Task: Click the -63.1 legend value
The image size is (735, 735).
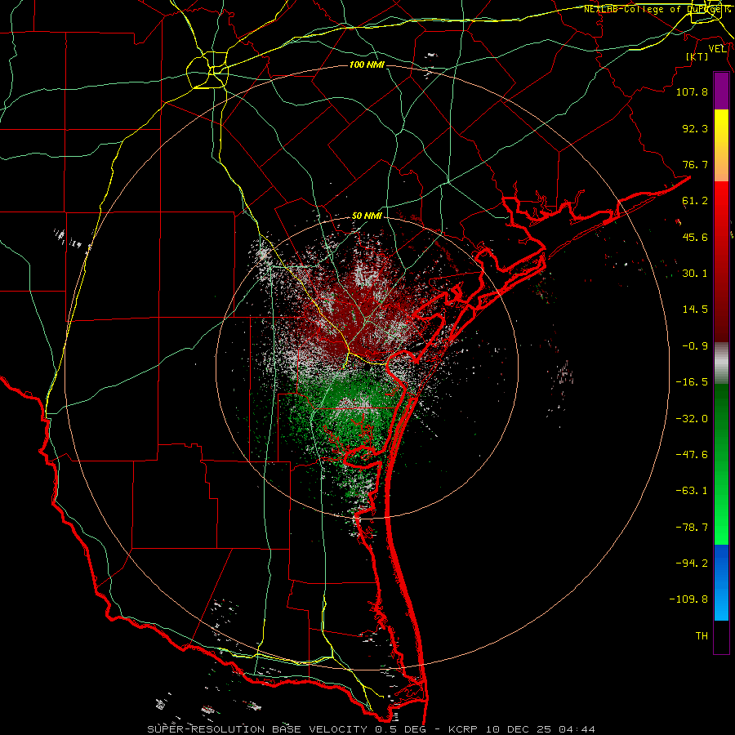Action: coord(692,491)
